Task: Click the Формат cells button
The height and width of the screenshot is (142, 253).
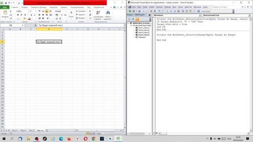Action: pos(81,18)
